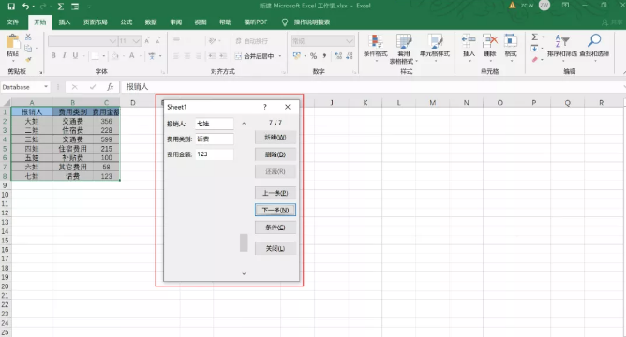Click the Save icon in the quick access toolbar
Image resolution: width=626 pixels, height=337 pixels.
coord(11,7)
